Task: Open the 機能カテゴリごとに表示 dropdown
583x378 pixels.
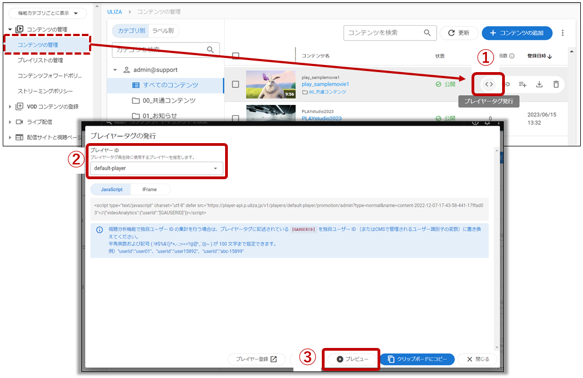Action: click(48, 13)
